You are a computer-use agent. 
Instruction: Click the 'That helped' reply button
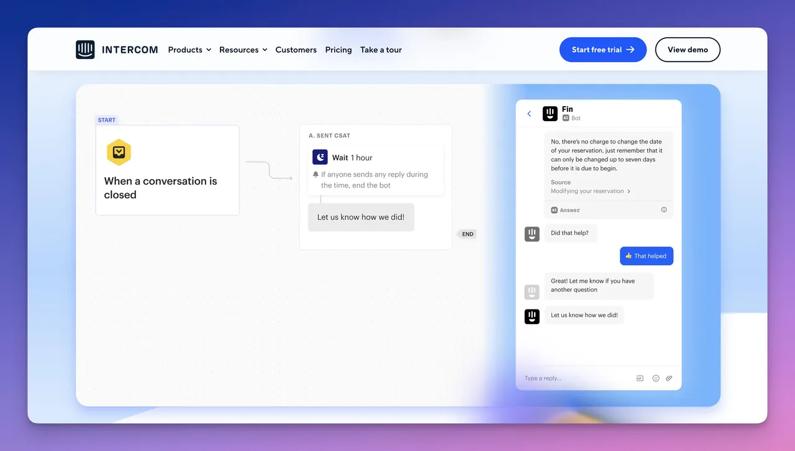pos(647,256)
